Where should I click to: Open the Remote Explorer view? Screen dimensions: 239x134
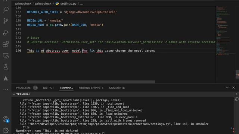tap(6, 55)
